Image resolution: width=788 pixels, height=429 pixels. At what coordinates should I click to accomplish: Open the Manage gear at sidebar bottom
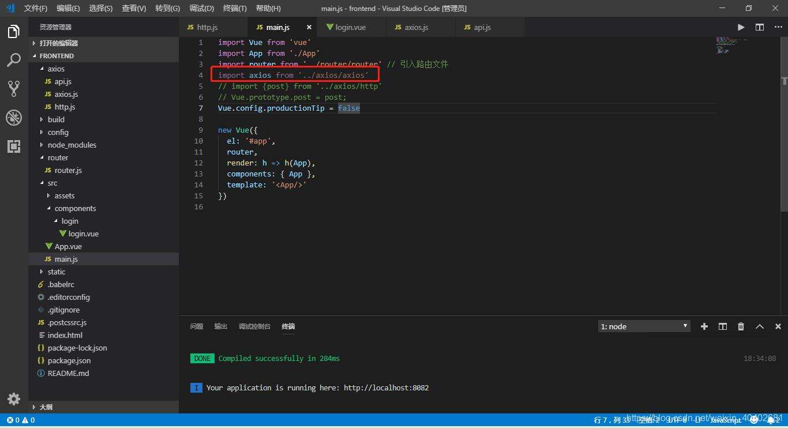point(14,398)
